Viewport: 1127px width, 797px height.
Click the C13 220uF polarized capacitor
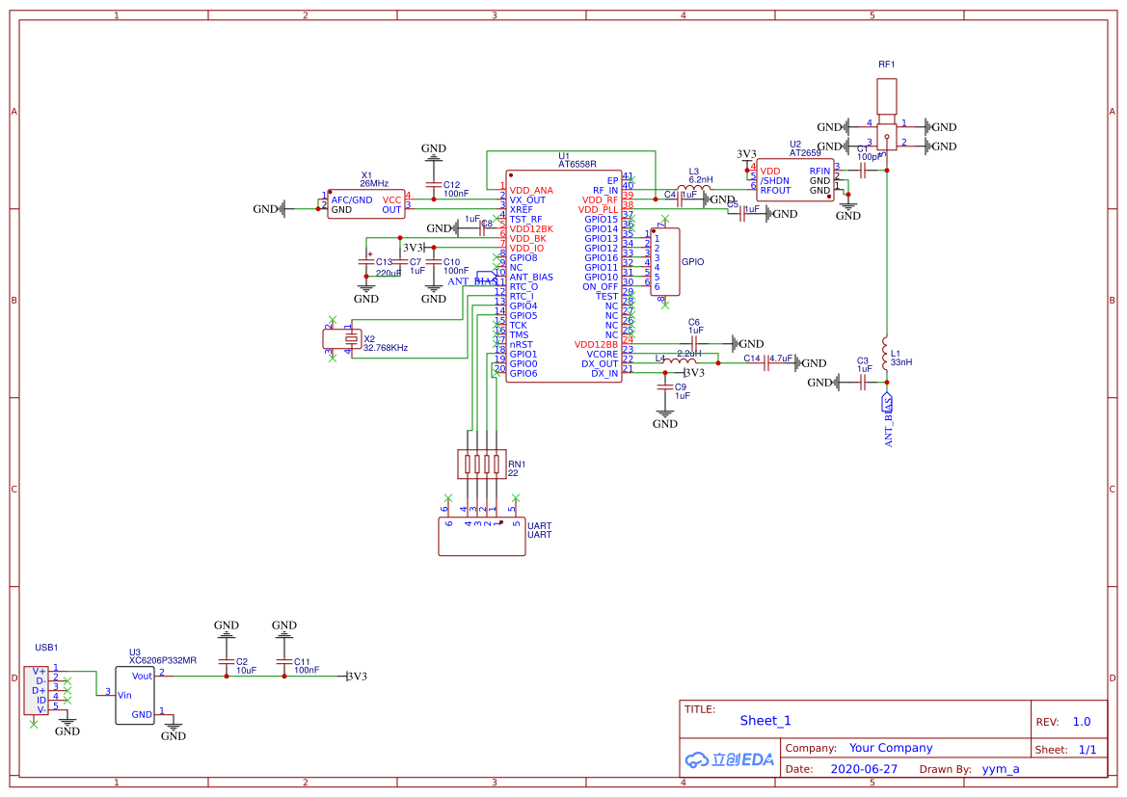[x=366, y=262]
